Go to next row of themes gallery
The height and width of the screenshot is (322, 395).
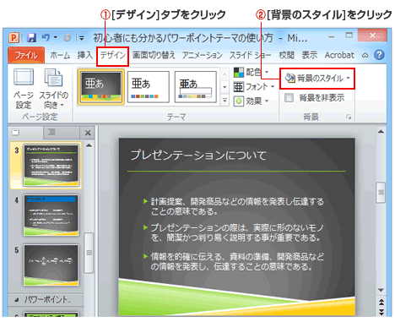[225, 87]
